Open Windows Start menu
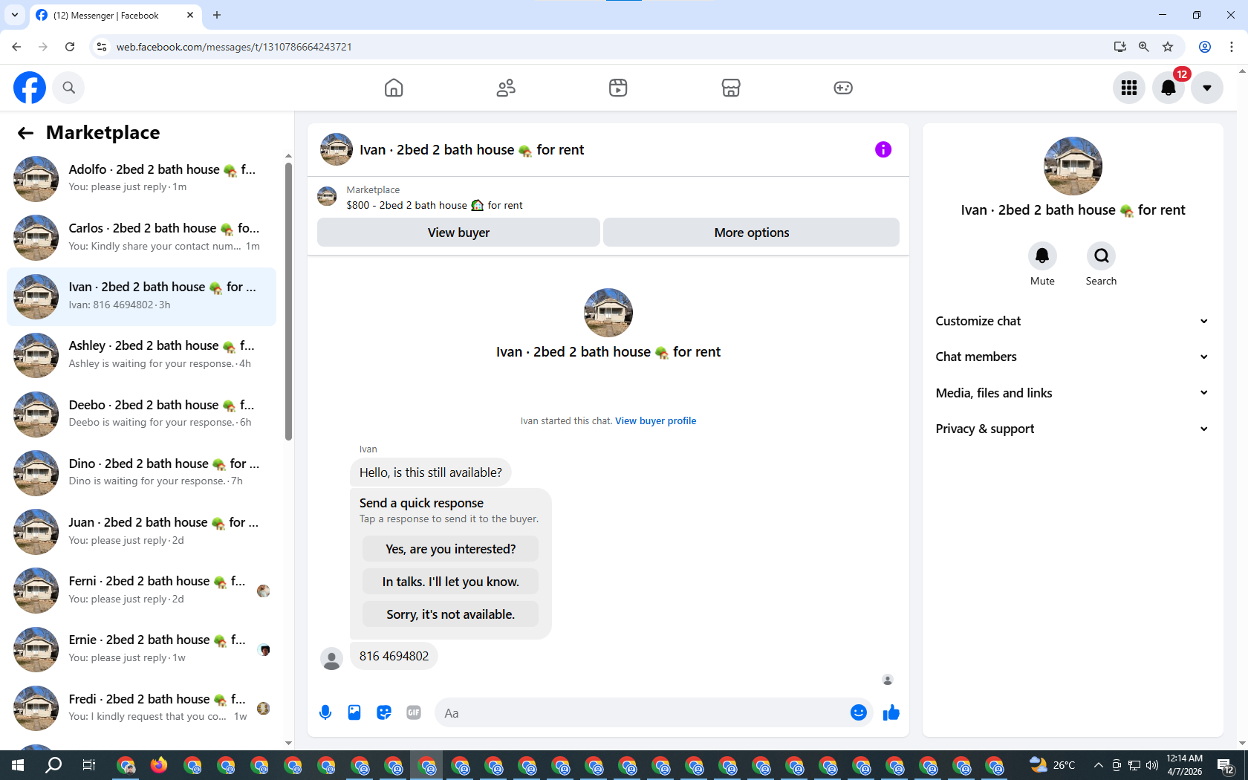This screenshot has width=1248, height=780. pos(18,765)
